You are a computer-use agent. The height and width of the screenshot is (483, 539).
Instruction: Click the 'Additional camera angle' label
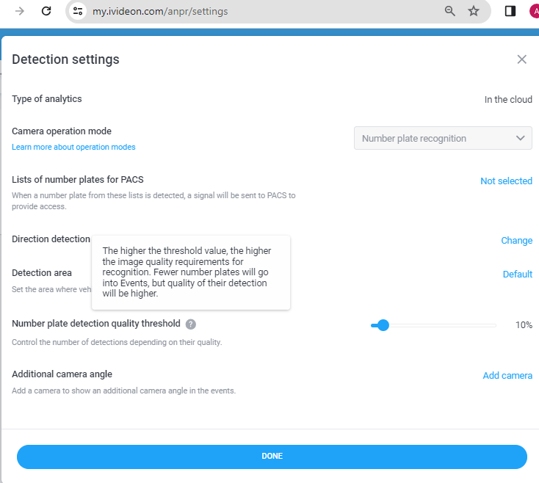(62, 374)
